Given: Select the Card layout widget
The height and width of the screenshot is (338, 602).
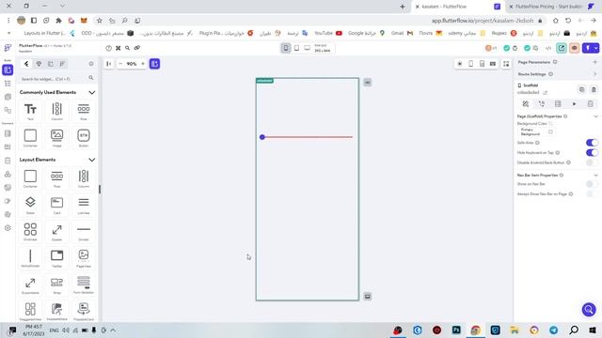Looking at the screenshot, I should [56, 205].
